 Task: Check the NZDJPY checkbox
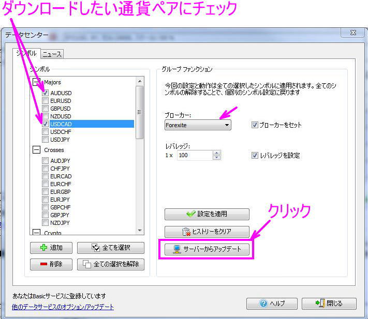point(45,222)
